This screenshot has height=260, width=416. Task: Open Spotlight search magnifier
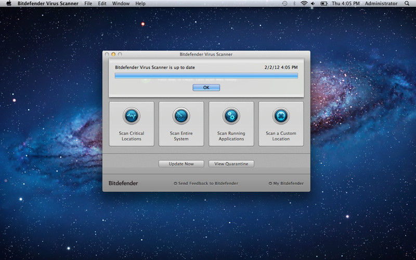pyautogui.click(x=407, y=4)
